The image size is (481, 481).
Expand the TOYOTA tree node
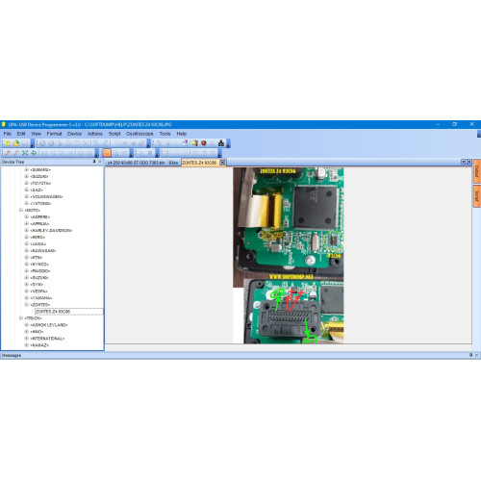pyautogui.click(x=27, y=183)
